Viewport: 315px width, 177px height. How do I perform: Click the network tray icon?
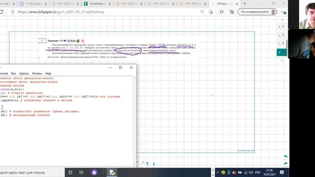point(246,173)
